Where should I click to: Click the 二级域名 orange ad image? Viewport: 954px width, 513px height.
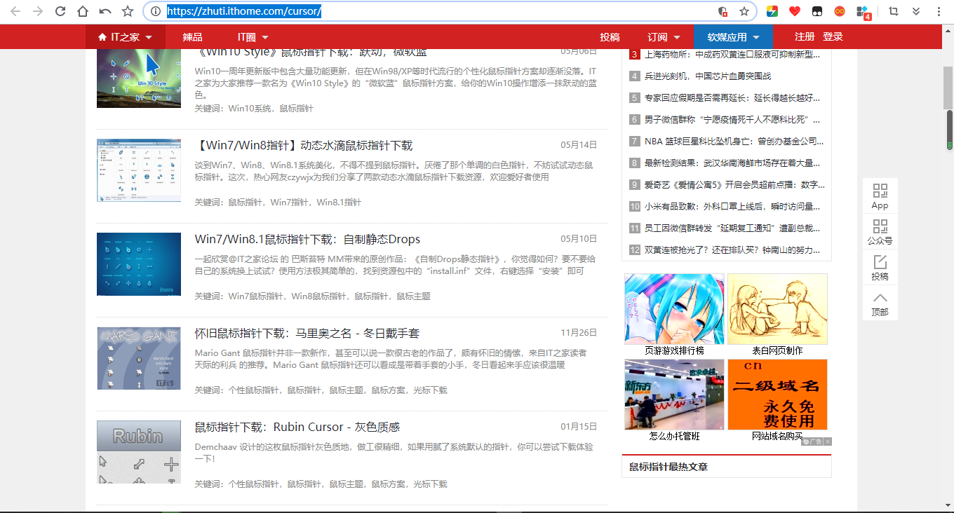(777, 395)
